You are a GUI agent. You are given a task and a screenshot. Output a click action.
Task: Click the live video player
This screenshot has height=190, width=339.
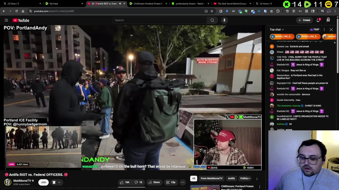click(132, 98)
